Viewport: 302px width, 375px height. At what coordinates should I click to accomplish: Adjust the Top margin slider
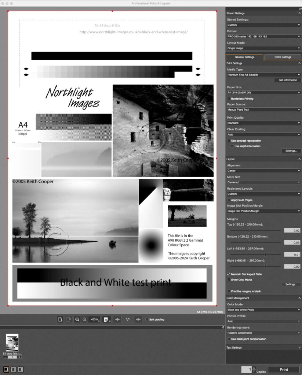click(x=249, y=230)
